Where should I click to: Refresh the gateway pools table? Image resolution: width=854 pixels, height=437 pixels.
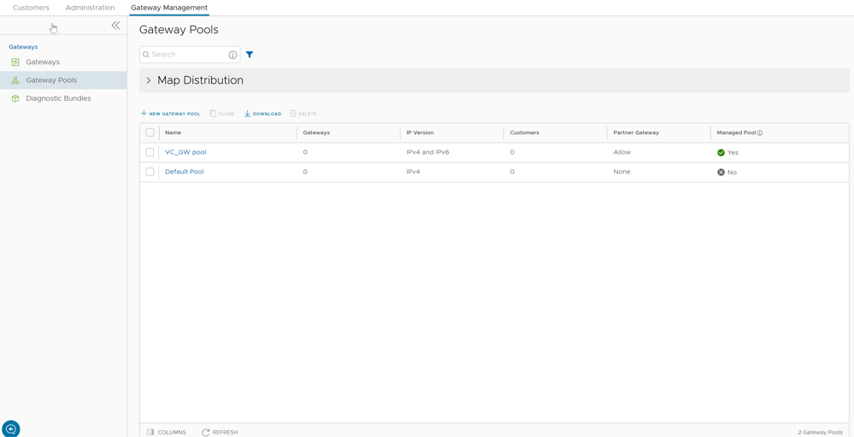point(220,432)
